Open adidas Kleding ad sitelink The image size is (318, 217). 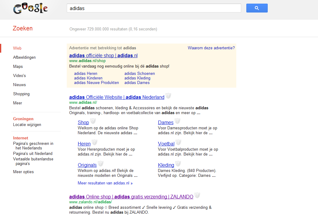click(x=137, y=78)
